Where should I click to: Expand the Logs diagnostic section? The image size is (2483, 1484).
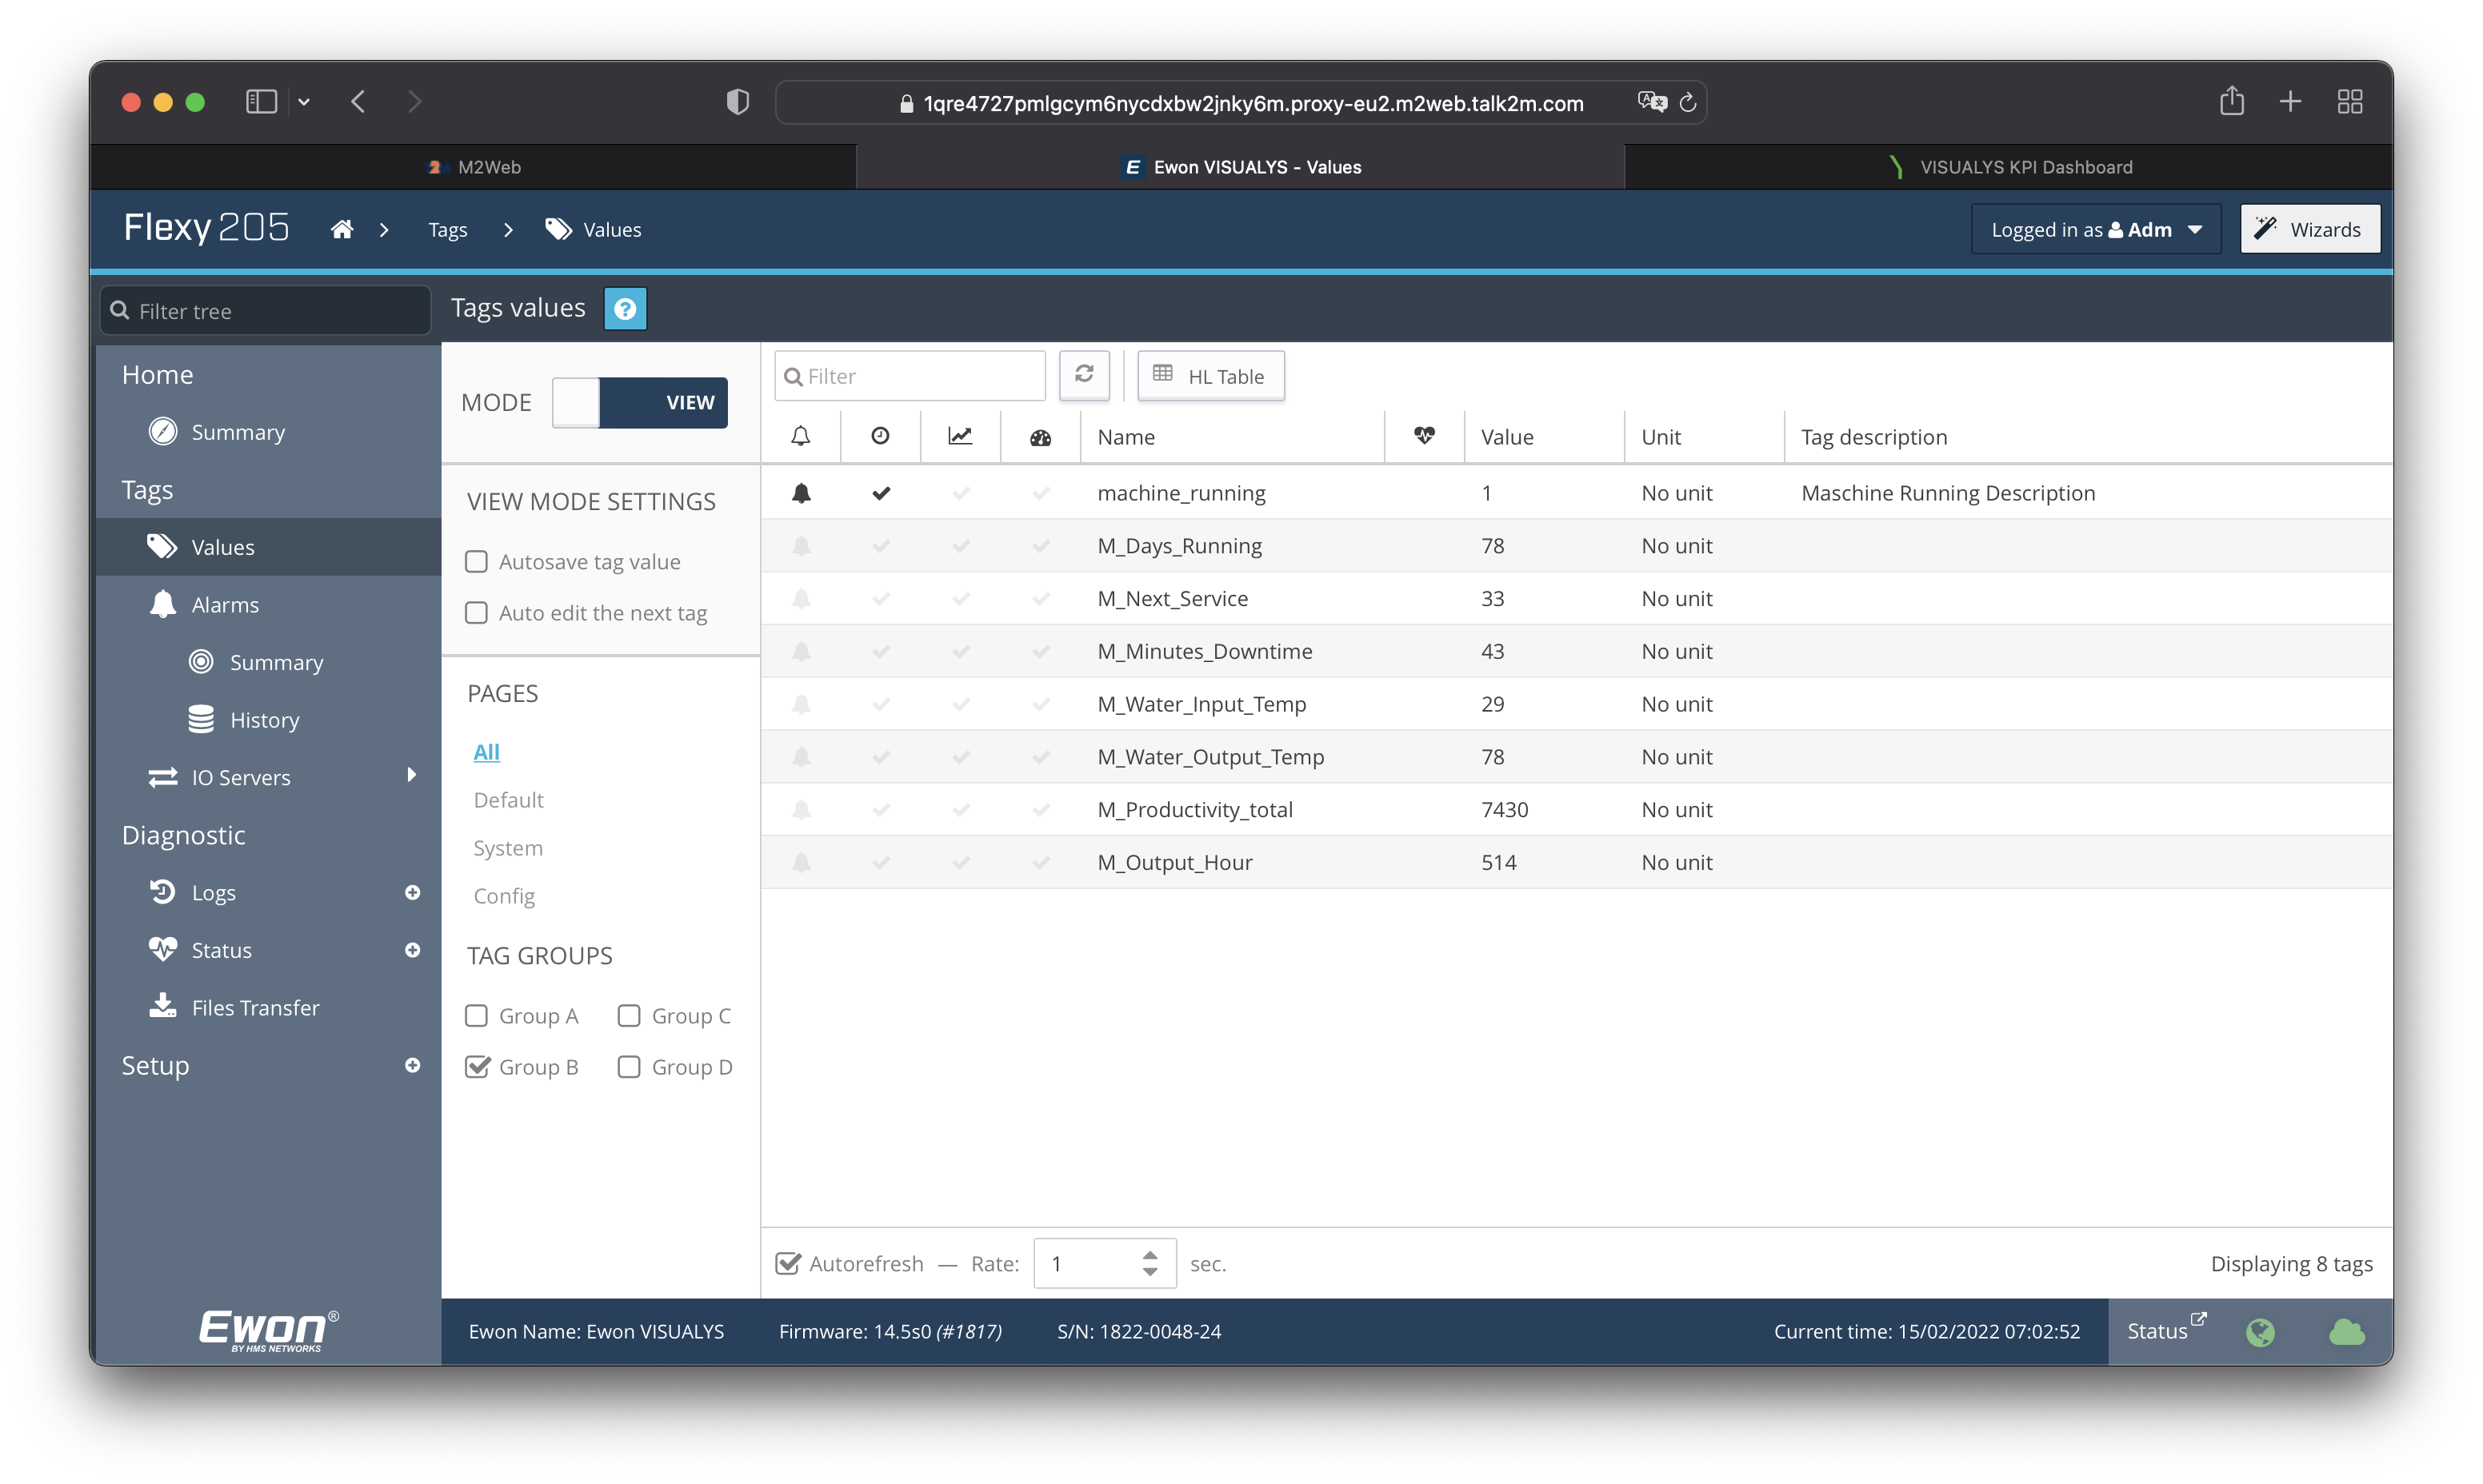click(x=412, y=891)
